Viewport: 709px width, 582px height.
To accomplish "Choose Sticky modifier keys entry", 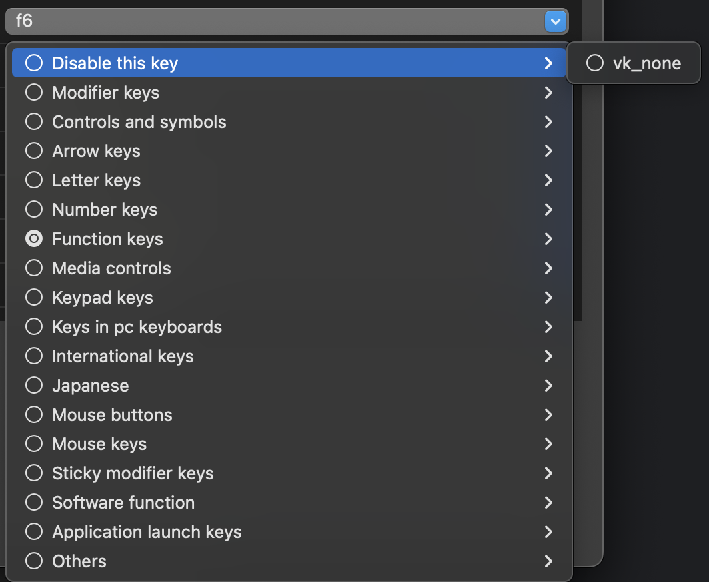I will (133, 473).
